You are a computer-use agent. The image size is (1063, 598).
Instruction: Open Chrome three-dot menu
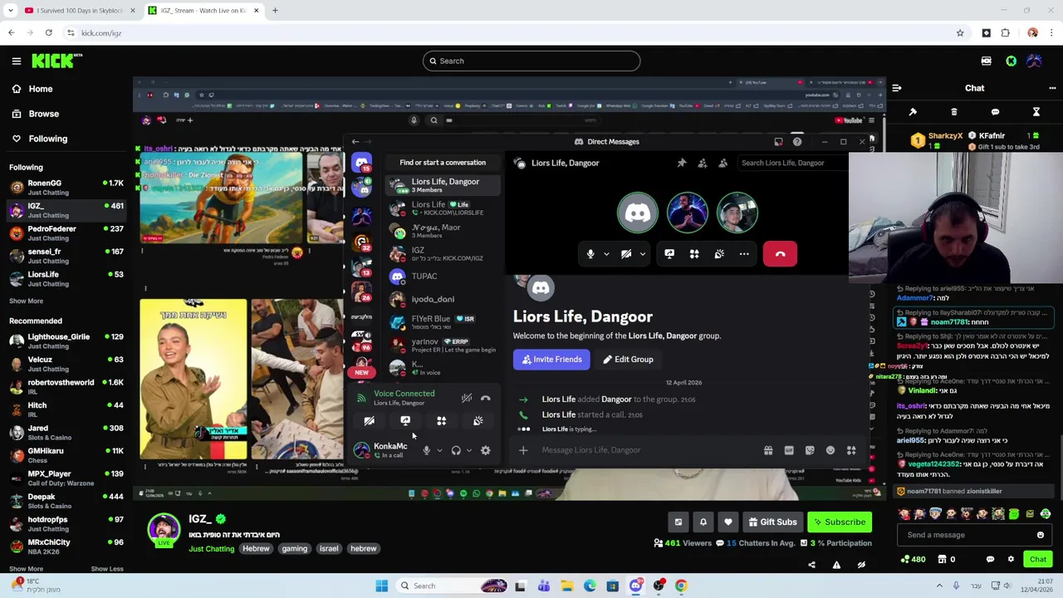(1051, 33)
